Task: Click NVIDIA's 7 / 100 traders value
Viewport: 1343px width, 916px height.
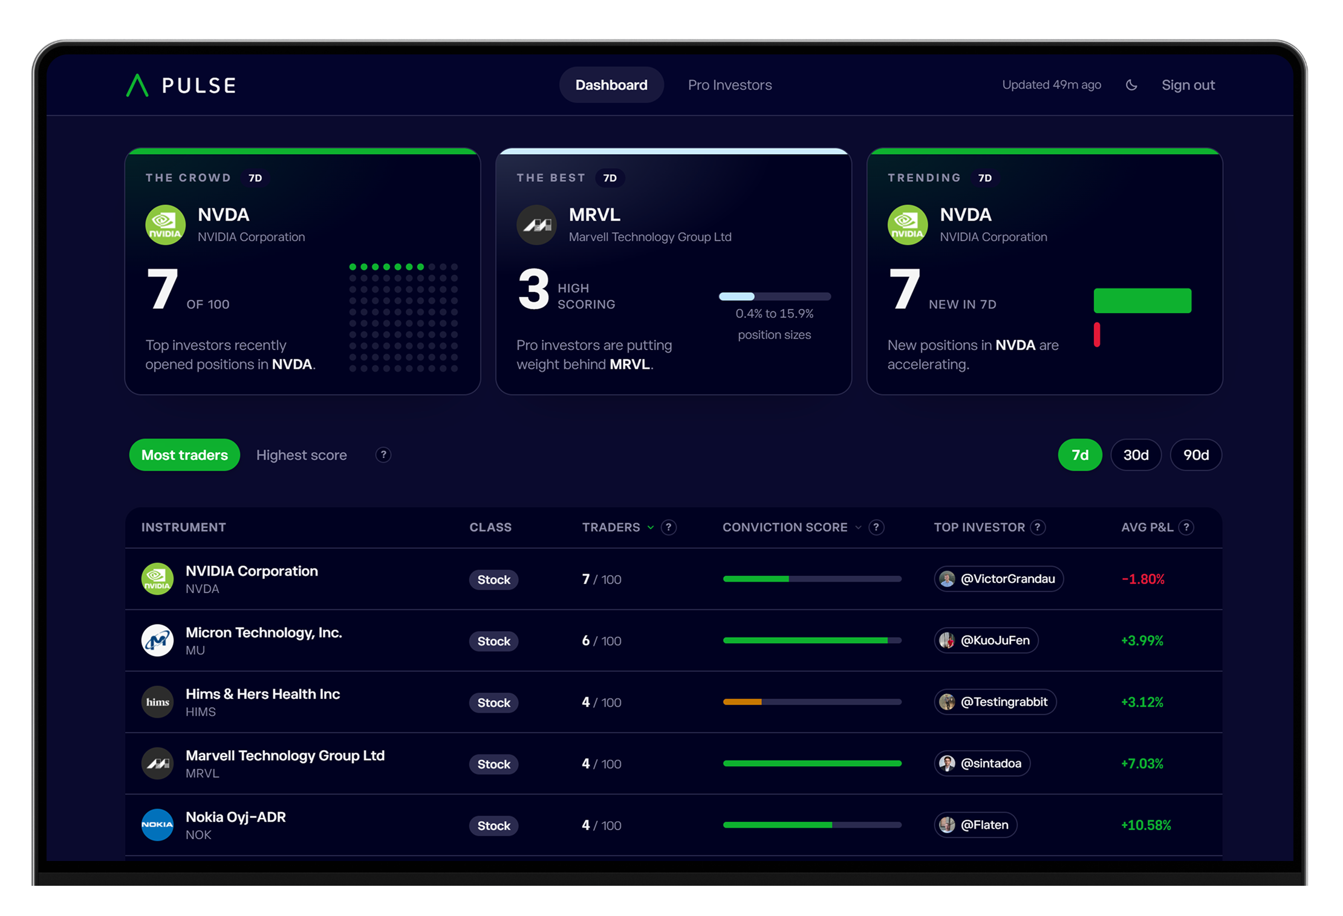Action: coord(602,579)
